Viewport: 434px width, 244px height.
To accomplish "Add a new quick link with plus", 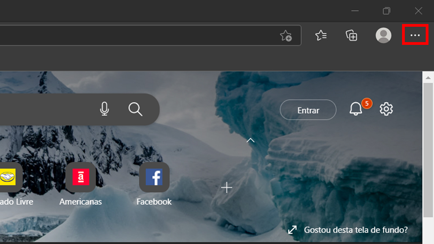I will coord(227,187).
